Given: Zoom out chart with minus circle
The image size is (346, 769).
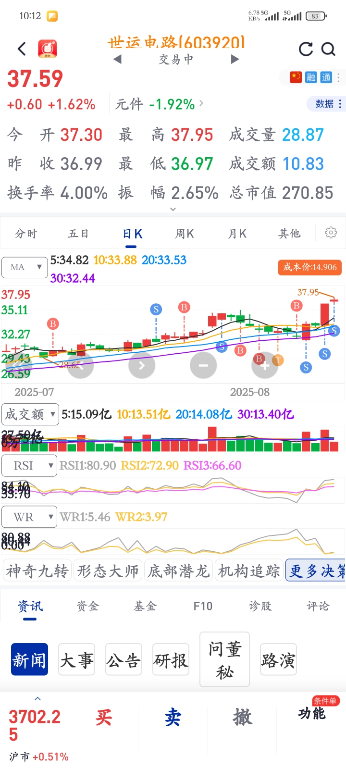Looking at the screenshot, I should click(x=203, y=365).
